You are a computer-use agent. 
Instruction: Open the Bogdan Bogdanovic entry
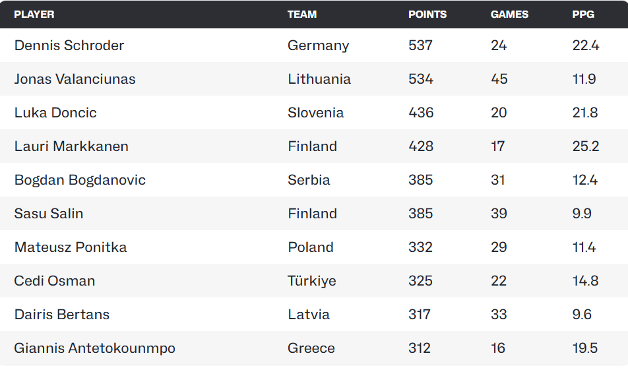(80, 180)
